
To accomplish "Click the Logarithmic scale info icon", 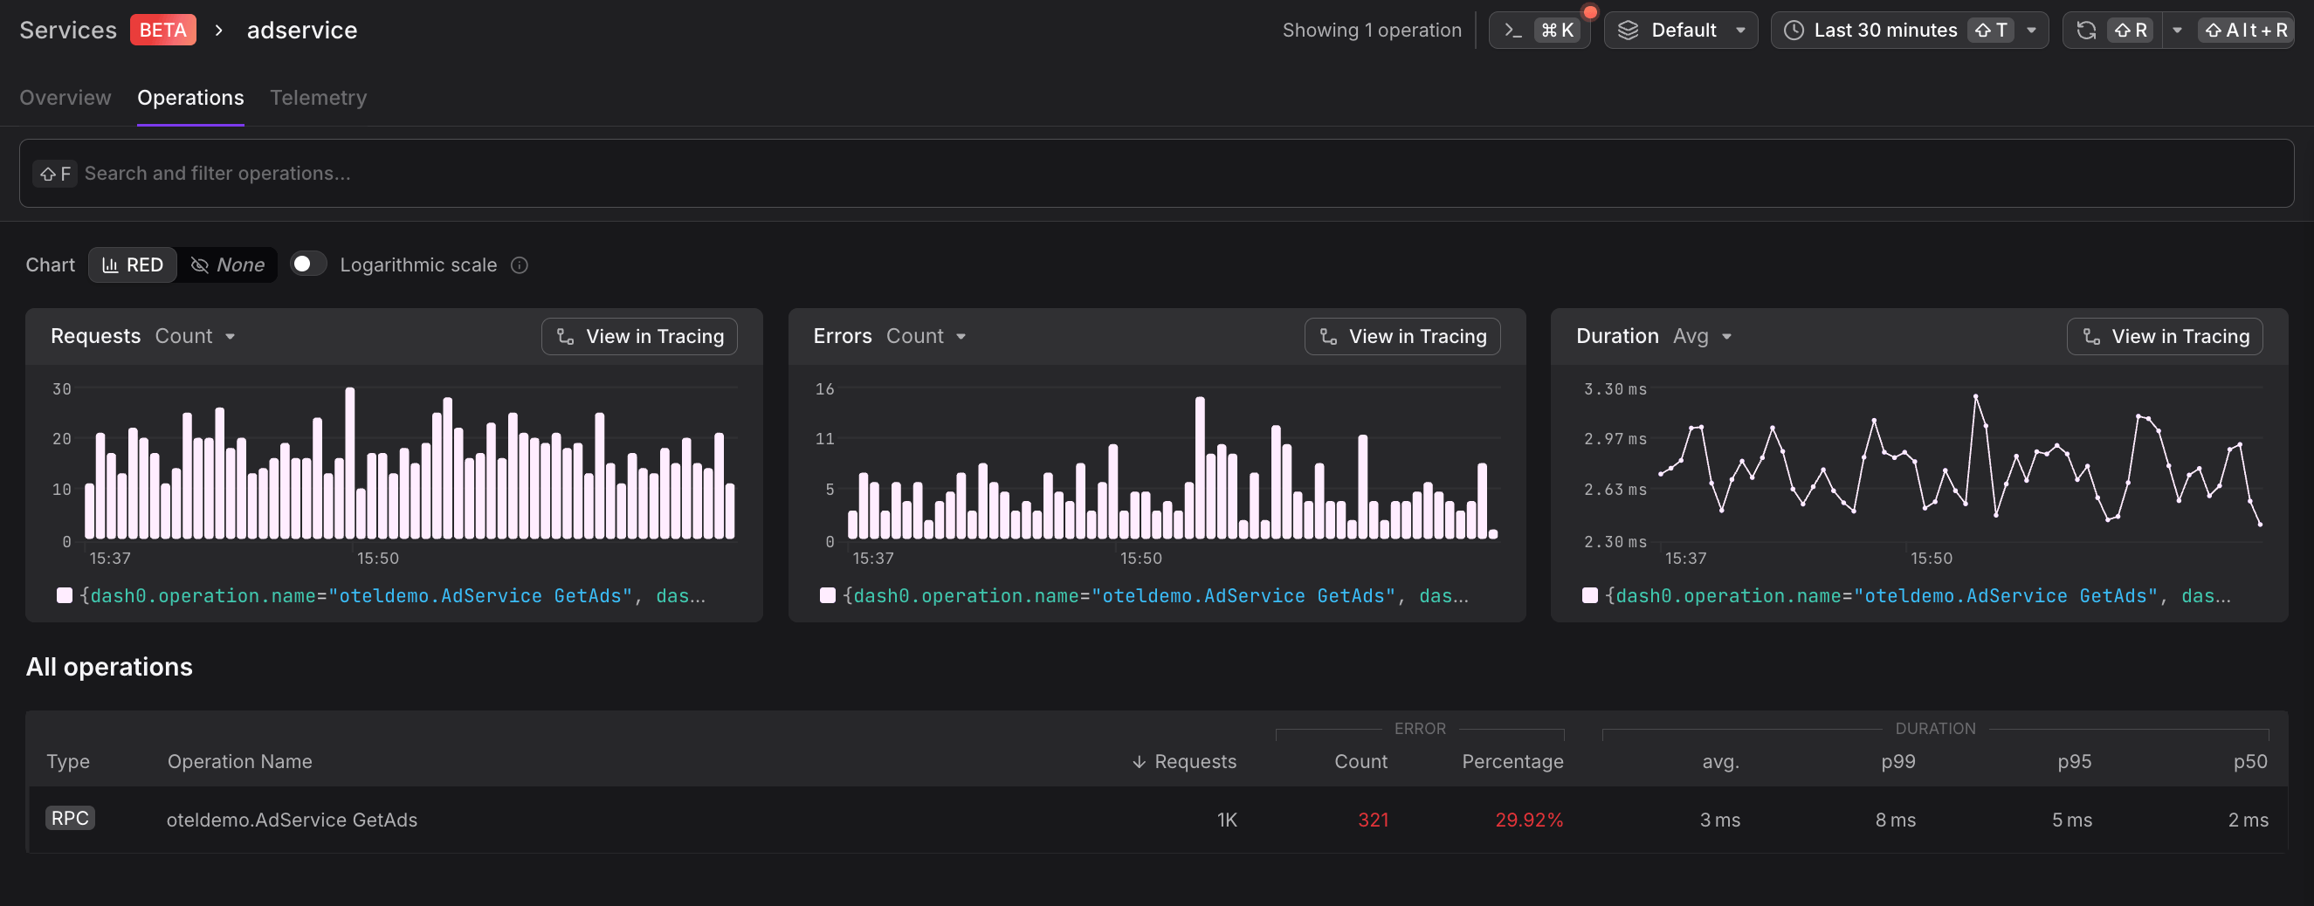I will 520,264.
